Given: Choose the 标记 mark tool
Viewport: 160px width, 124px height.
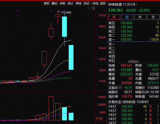Looking at the screenshot, I should pos(86,4).
